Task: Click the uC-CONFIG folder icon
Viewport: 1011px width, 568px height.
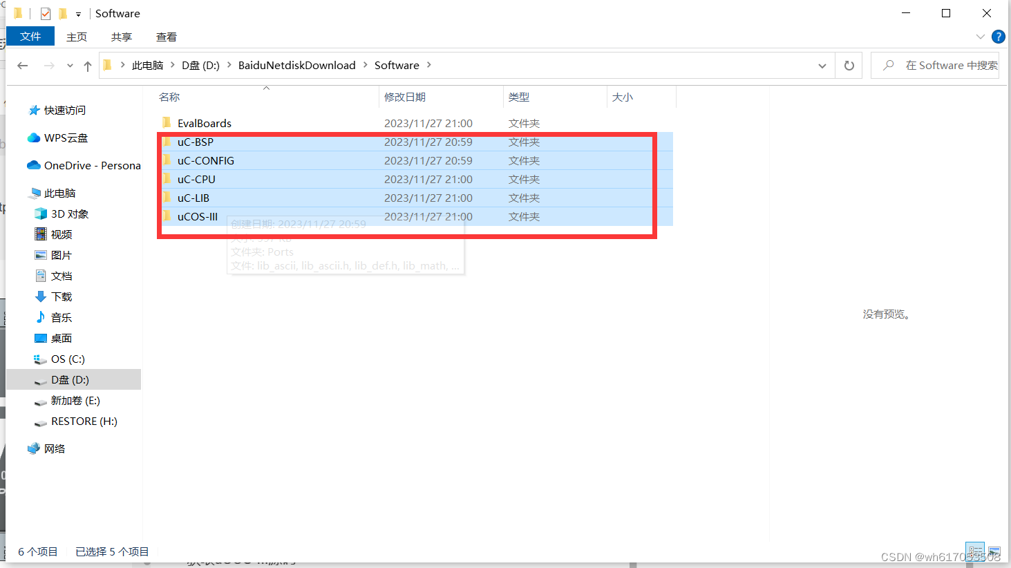Action: pyautogui.click(x=167, y=160)
